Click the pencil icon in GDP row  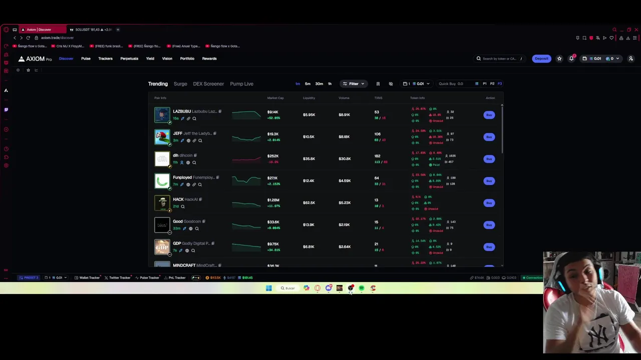181,250
